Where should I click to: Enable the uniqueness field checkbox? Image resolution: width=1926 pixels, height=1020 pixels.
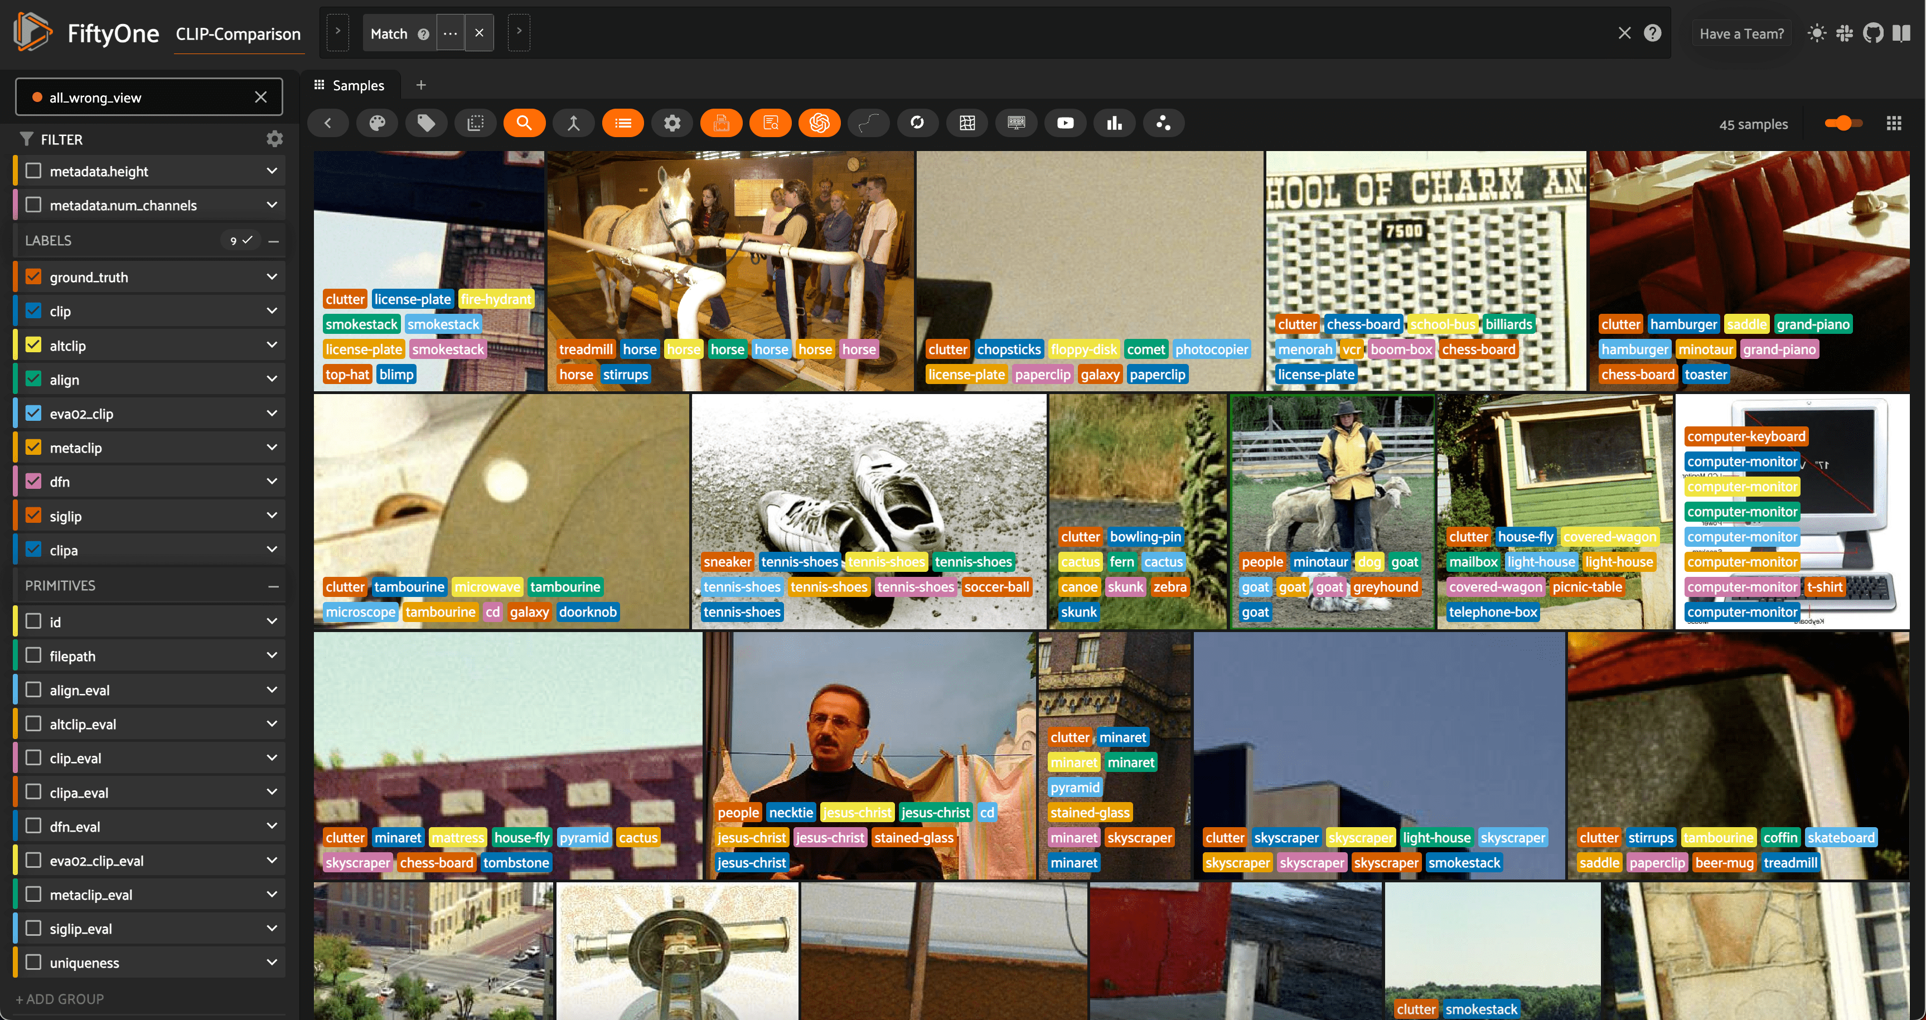click(33, 963)
